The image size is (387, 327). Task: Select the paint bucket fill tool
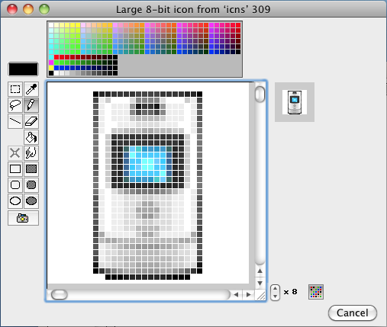[31, 137]
